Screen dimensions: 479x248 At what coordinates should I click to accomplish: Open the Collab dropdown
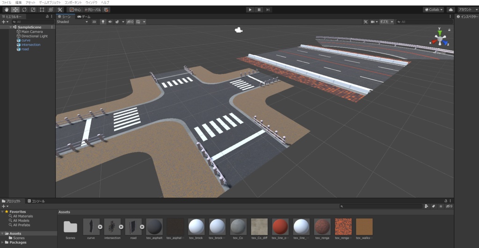[x=433, y=10]
